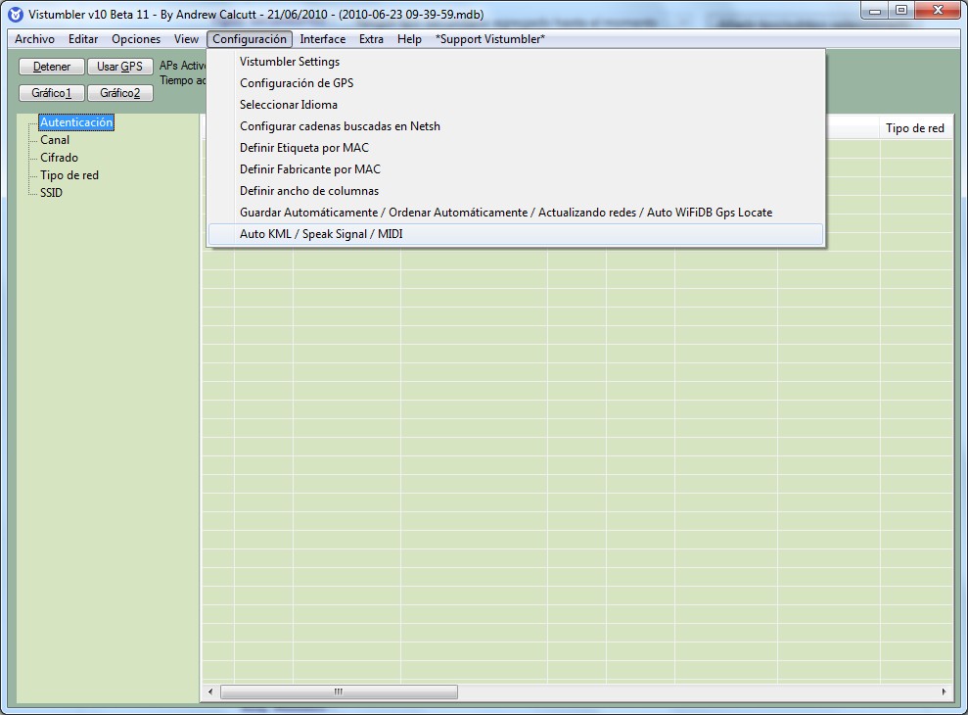Screen dimensions: 968x715
Task: Open the Help menu
Action: click(x=409, y=39)
